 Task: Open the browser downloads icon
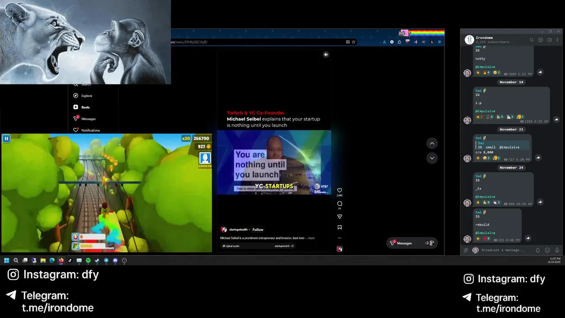(384, 42)
